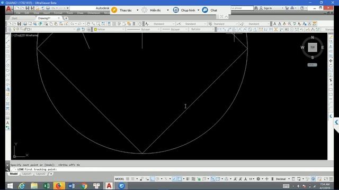Viewport: 339px width, 190px height.
Task: Open AutoCAD from the Windows taskbar
Action: point(109,186)
